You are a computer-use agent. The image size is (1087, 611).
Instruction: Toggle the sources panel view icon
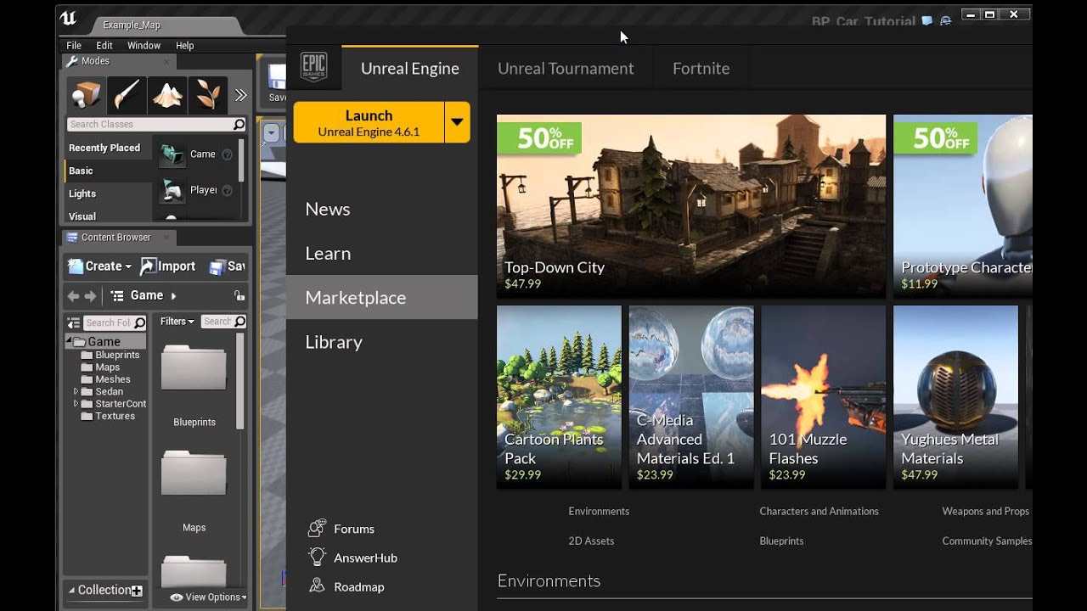point(74,322)
